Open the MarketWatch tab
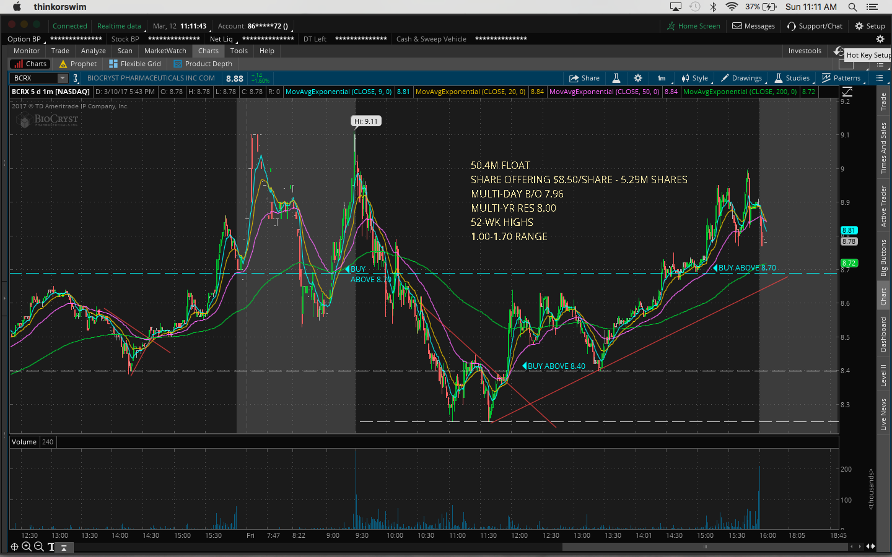 (165, 51)
